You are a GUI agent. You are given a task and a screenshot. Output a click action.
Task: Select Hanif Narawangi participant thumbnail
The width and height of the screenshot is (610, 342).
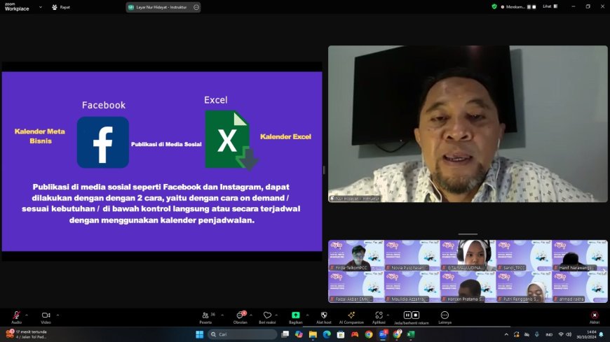click(580, 255)
